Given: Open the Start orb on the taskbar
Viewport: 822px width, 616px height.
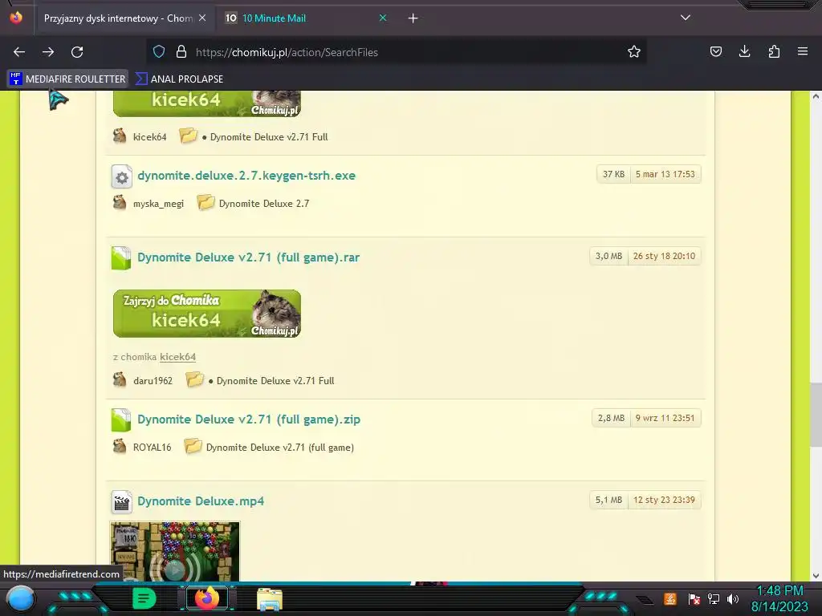Looking at the screenshot, I should pyautogui.click(x=21, y=598).
